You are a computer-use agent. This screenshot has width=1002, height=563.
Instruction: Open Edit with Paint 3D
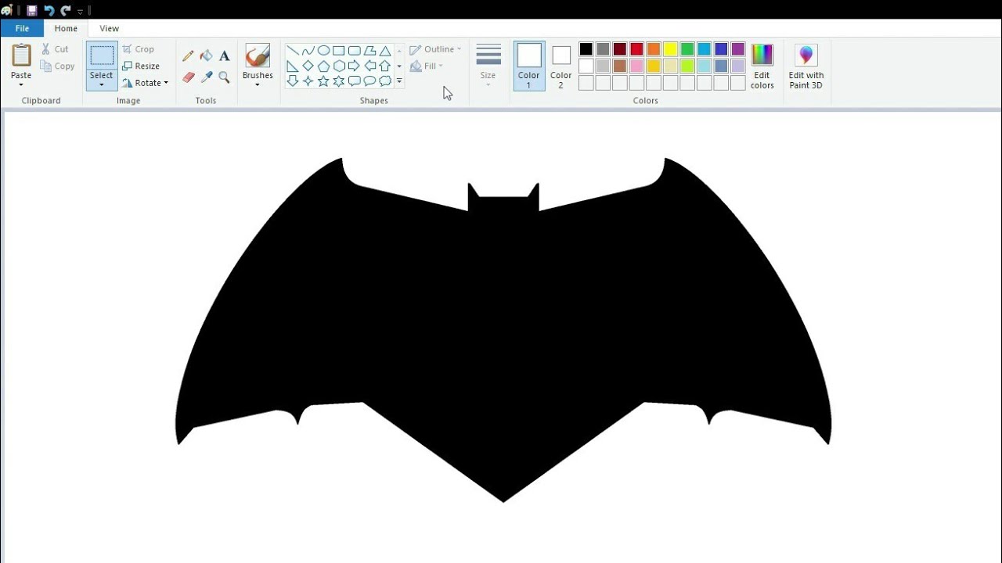click(806, 67)
